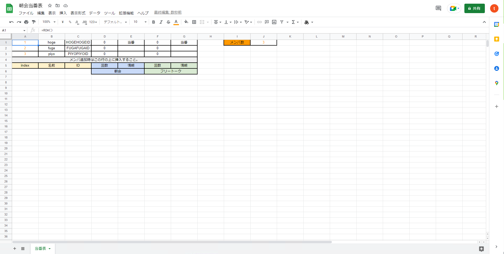Click the Explore button
Image resolution: width=504 pixels, height=254 pixels.
click(481, 249)
